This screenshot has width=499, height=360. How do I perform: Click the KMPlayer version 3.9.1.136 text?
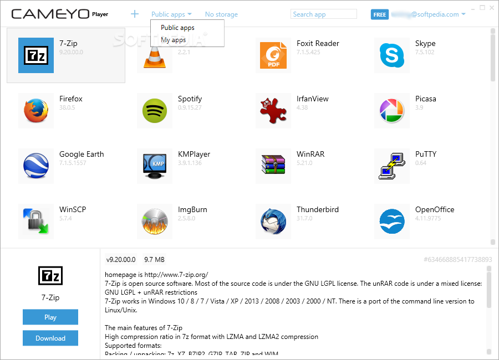(x=190, y=163)
